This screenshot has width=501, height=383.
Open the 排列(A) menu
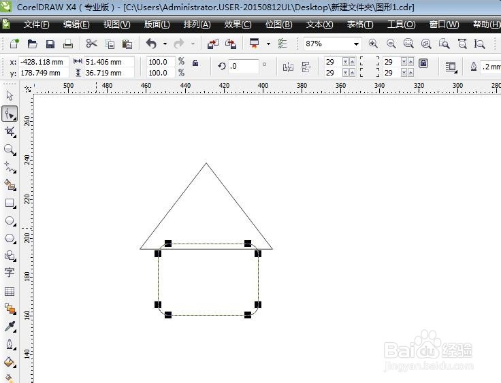[197, 24]
